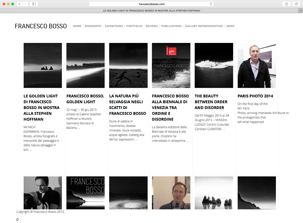The image size is (303, 223).
Task: Click the iceberg thumbnail above The Beauty
Action: click(214, 65)
